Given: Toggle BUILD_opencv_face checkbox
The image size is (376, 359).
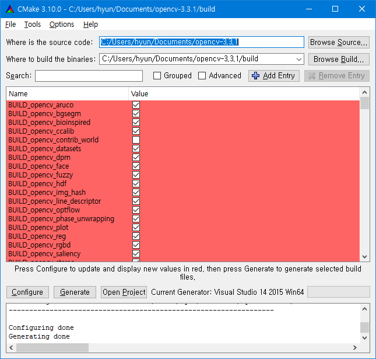Looking at the screenshot, I should (x=136, y=166).
